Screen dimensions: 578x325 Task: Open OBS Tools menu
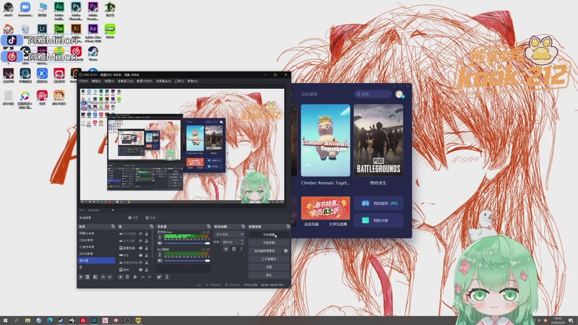(179, 81)
